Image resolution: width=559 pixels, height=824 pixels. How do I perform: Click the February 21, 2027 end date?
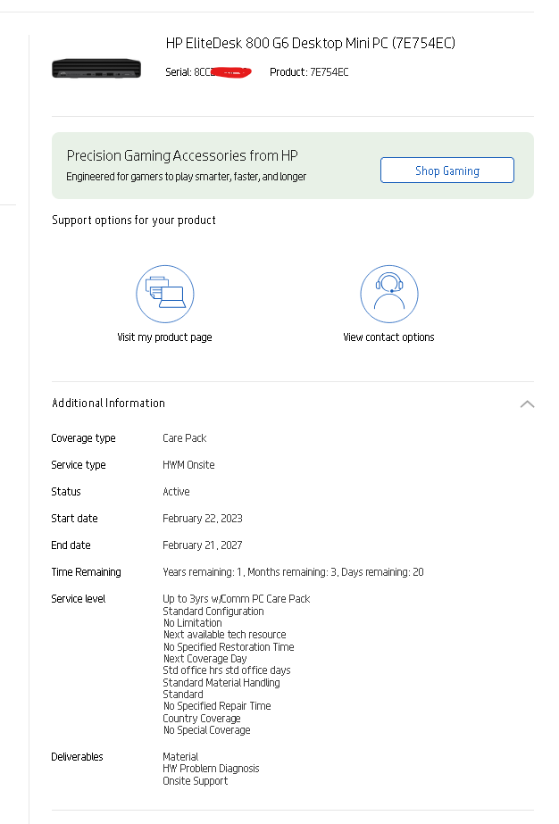click(202, 545)
